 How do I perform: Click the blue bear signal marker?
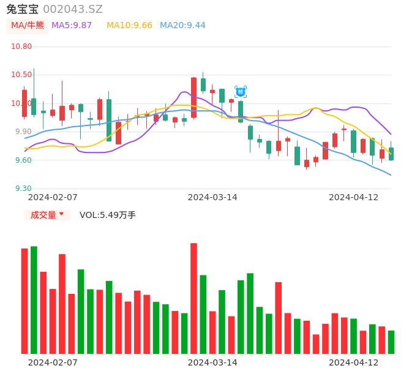click(241, 92)
